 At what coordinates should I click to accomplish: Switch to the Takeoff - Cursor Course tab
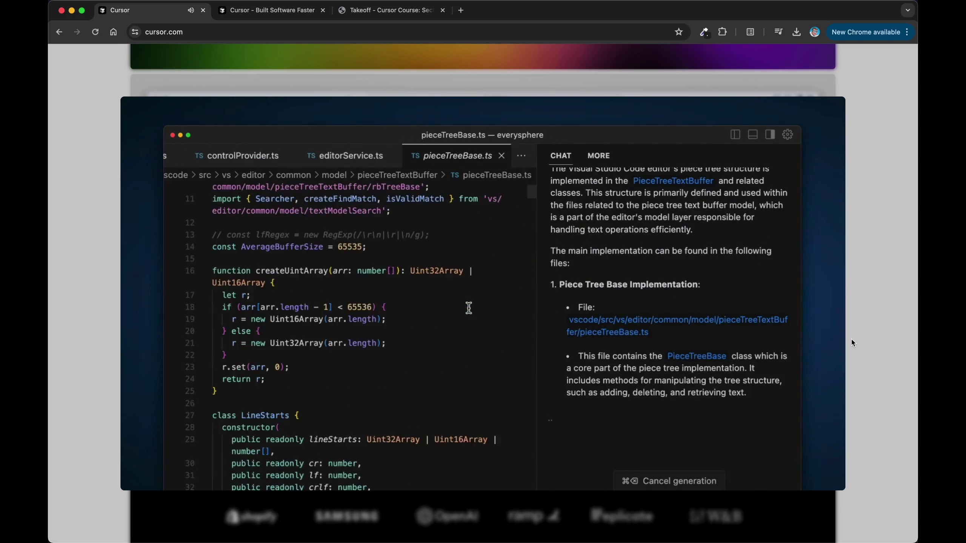[x=391, y=10]
